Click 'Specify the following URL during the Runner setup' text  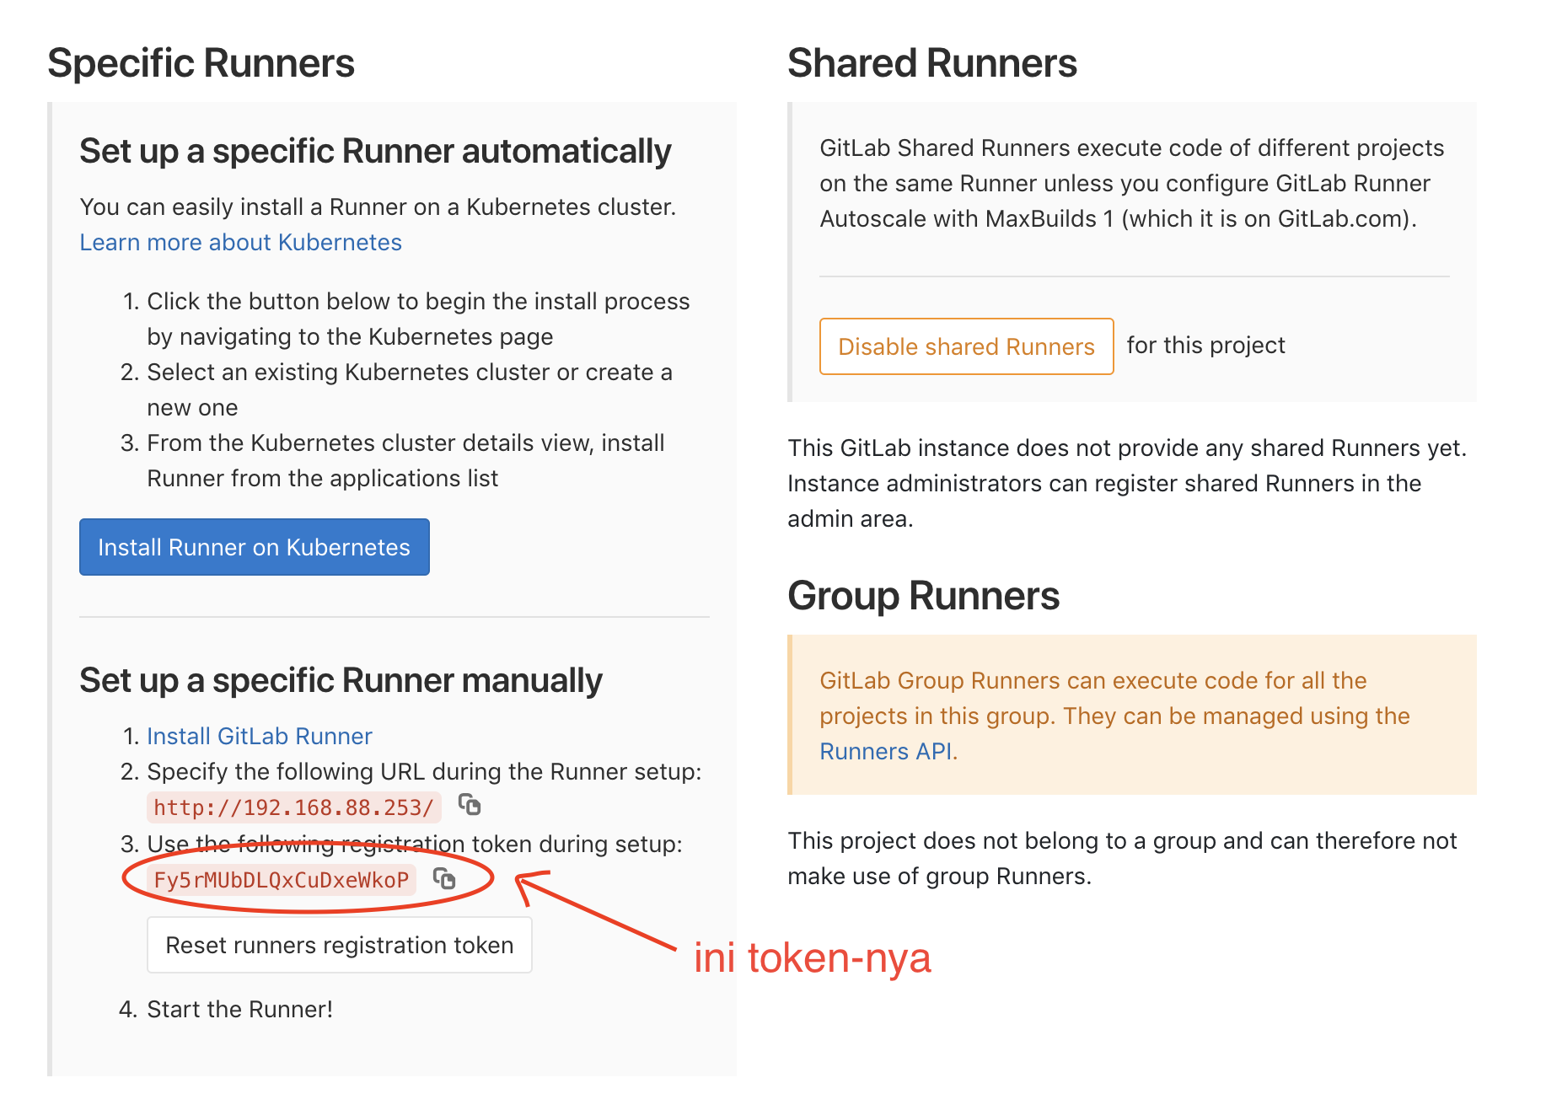point(425,771)
